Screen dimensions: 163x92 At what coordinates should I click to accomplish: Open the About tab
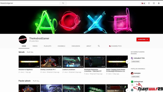pyautogui.click(x=89, y=46)
